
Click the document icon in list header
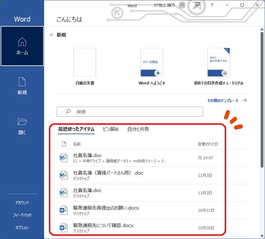(x=64, y=144)
